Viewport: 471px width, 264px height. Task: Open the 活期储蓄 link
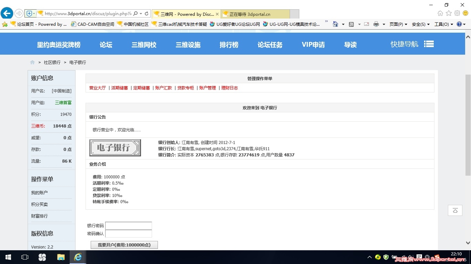120,88
